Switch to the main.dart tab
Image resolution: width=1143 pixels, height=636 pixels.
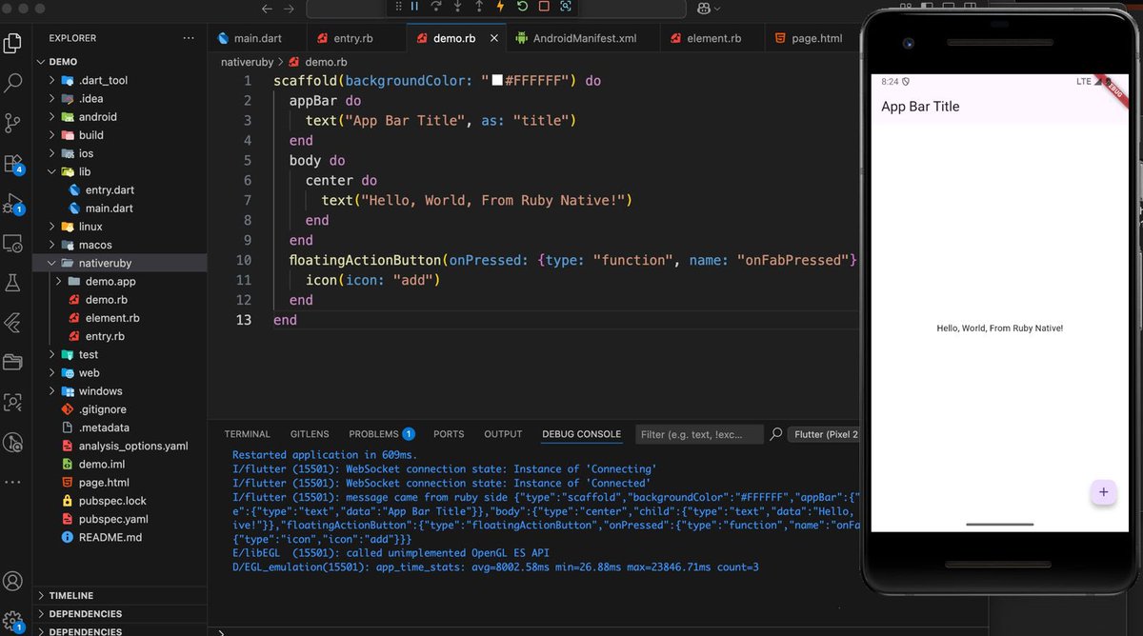pyautogui.click(x=257, y=39)
